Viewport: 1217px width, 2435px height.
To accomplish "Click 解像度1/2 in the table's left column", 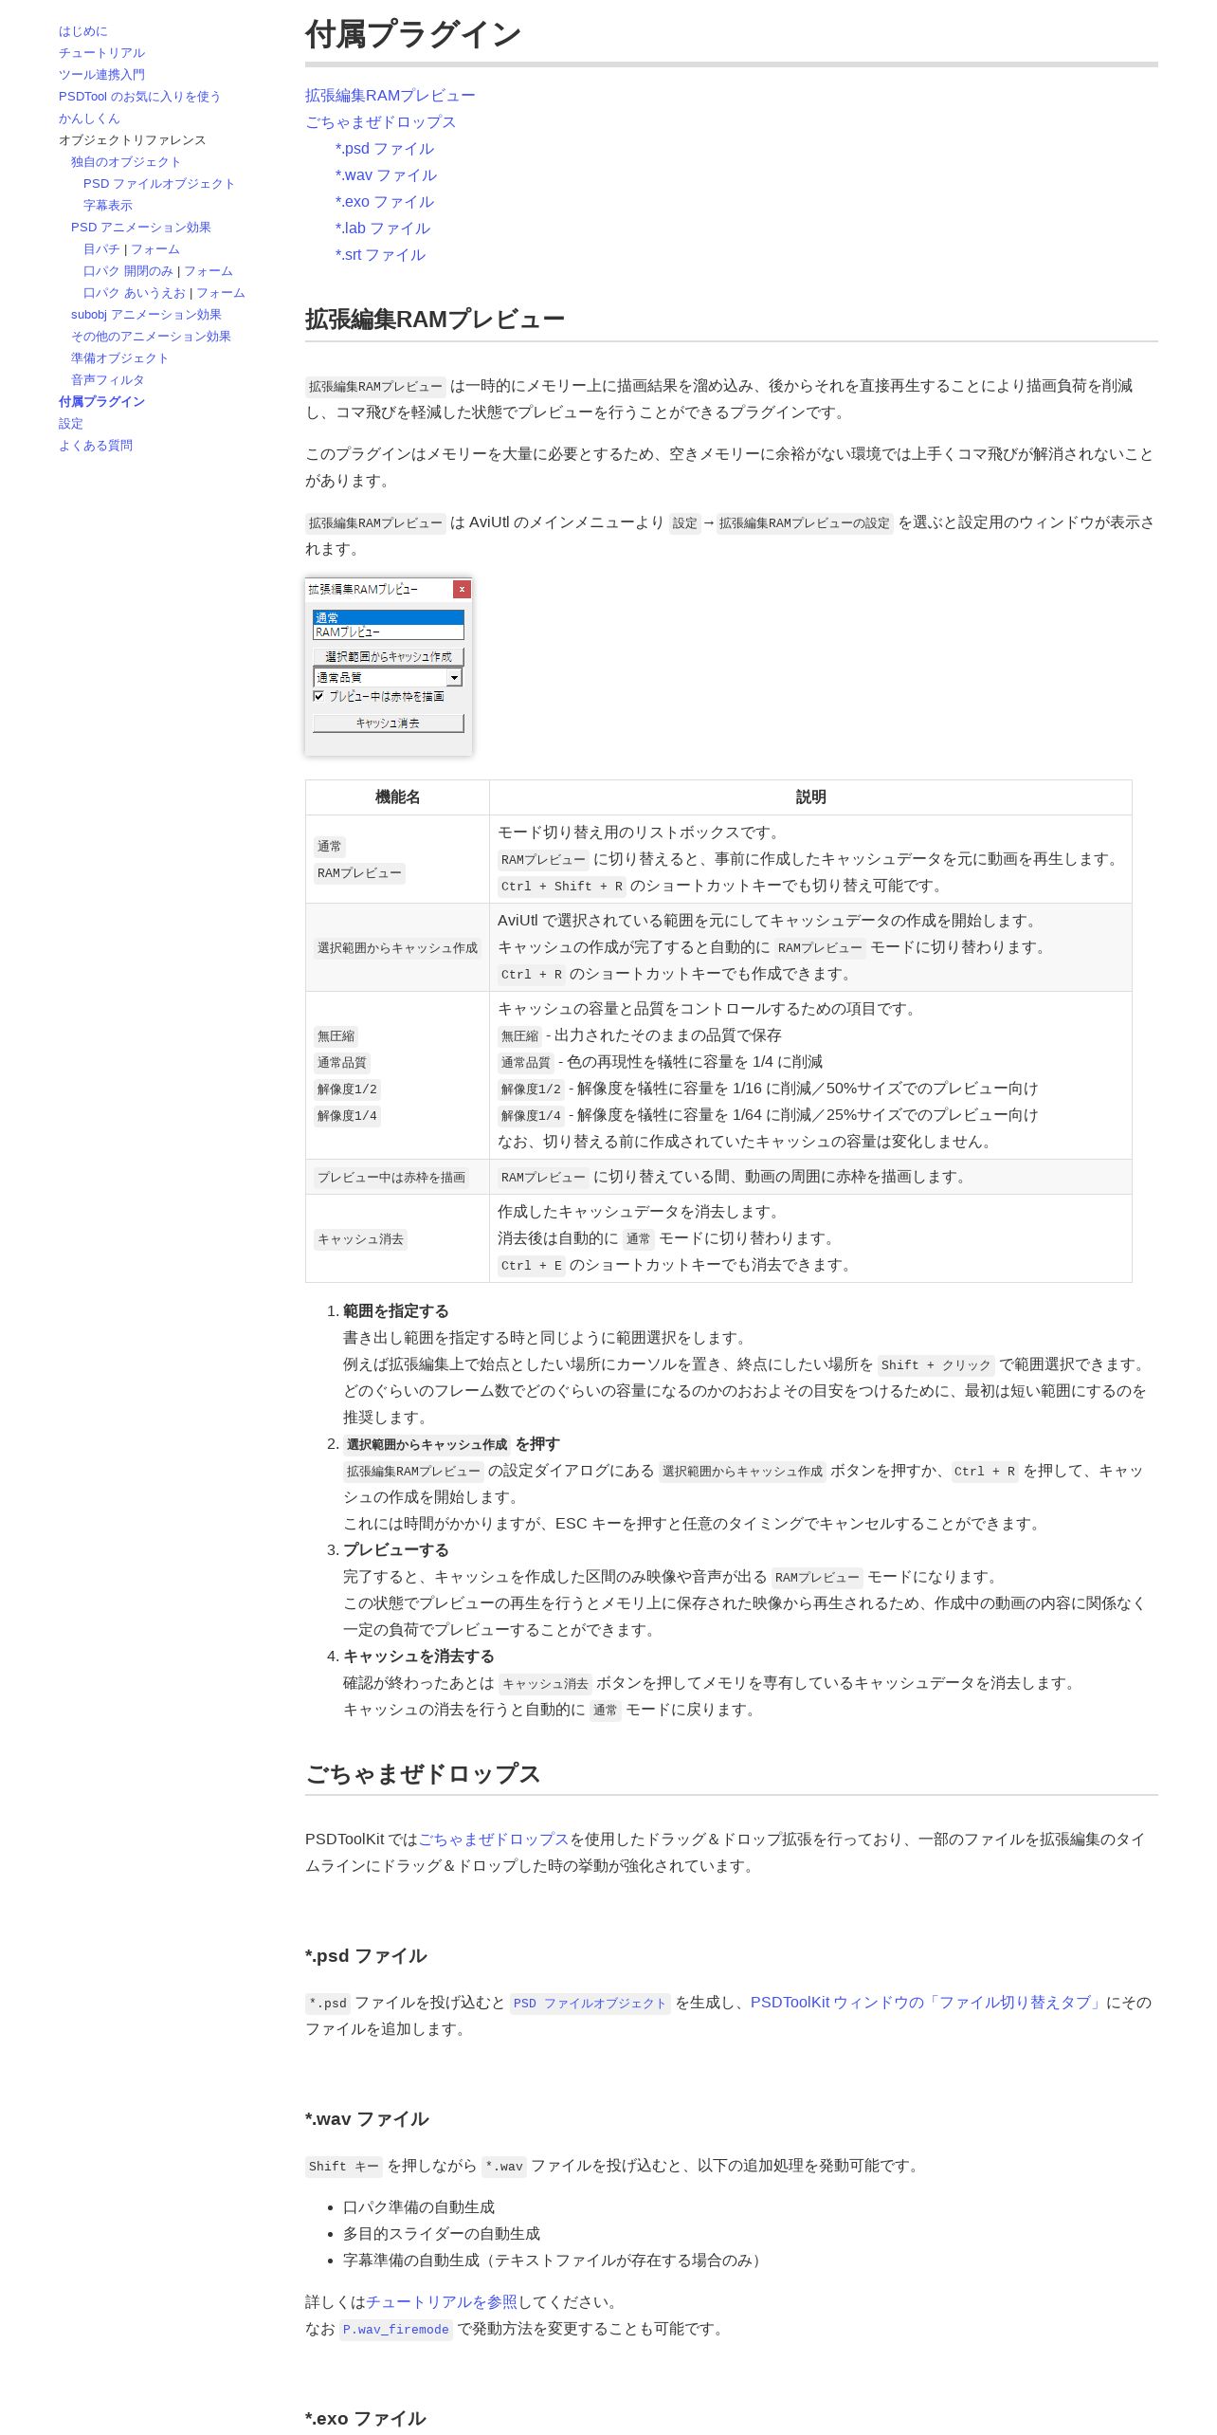I will (347, 1089).
